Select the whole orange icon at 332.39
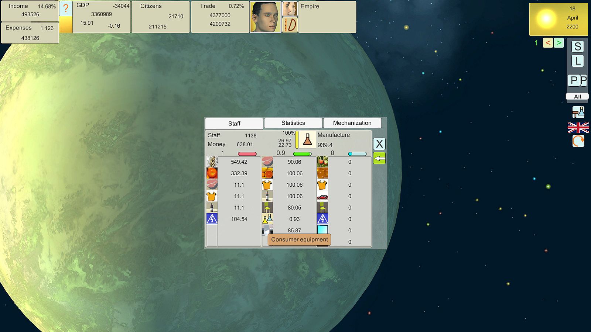The height and width of the screenshot is (332, 591). tap(212, 173)
